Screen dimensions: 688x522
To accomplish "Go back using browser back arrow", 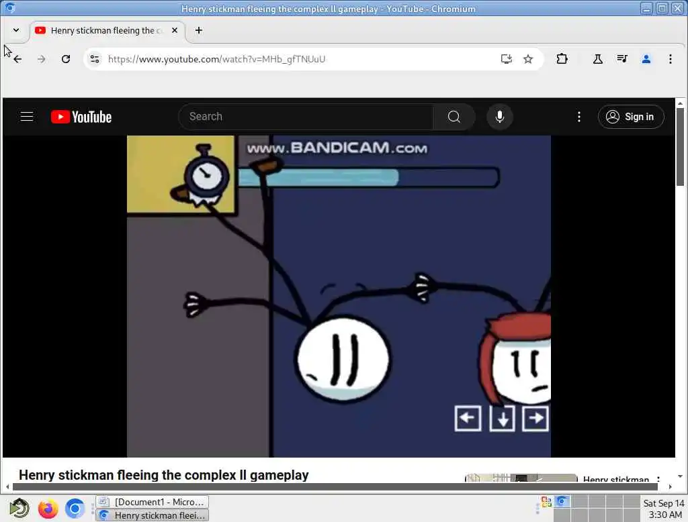I will pyautogui.click(x=17, y=59).
